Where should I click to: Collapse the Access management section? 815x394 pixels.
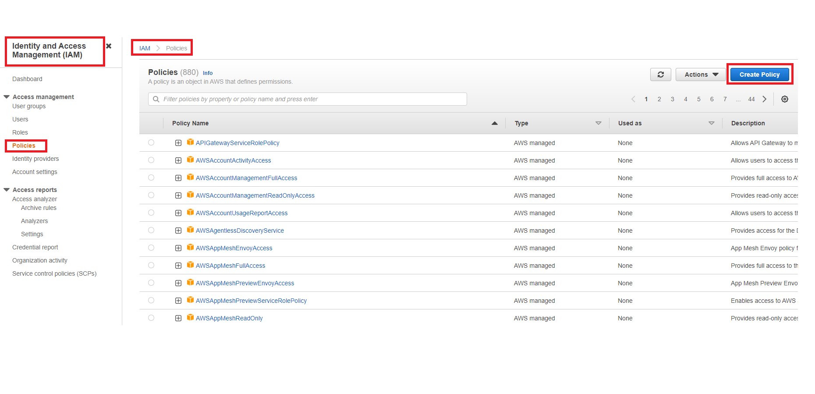[7, 97]
